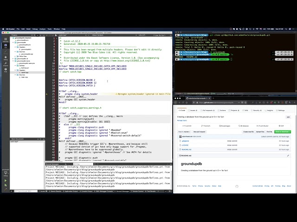Click the Create new file button
This screenshot has height=222, width=297.
248,132
